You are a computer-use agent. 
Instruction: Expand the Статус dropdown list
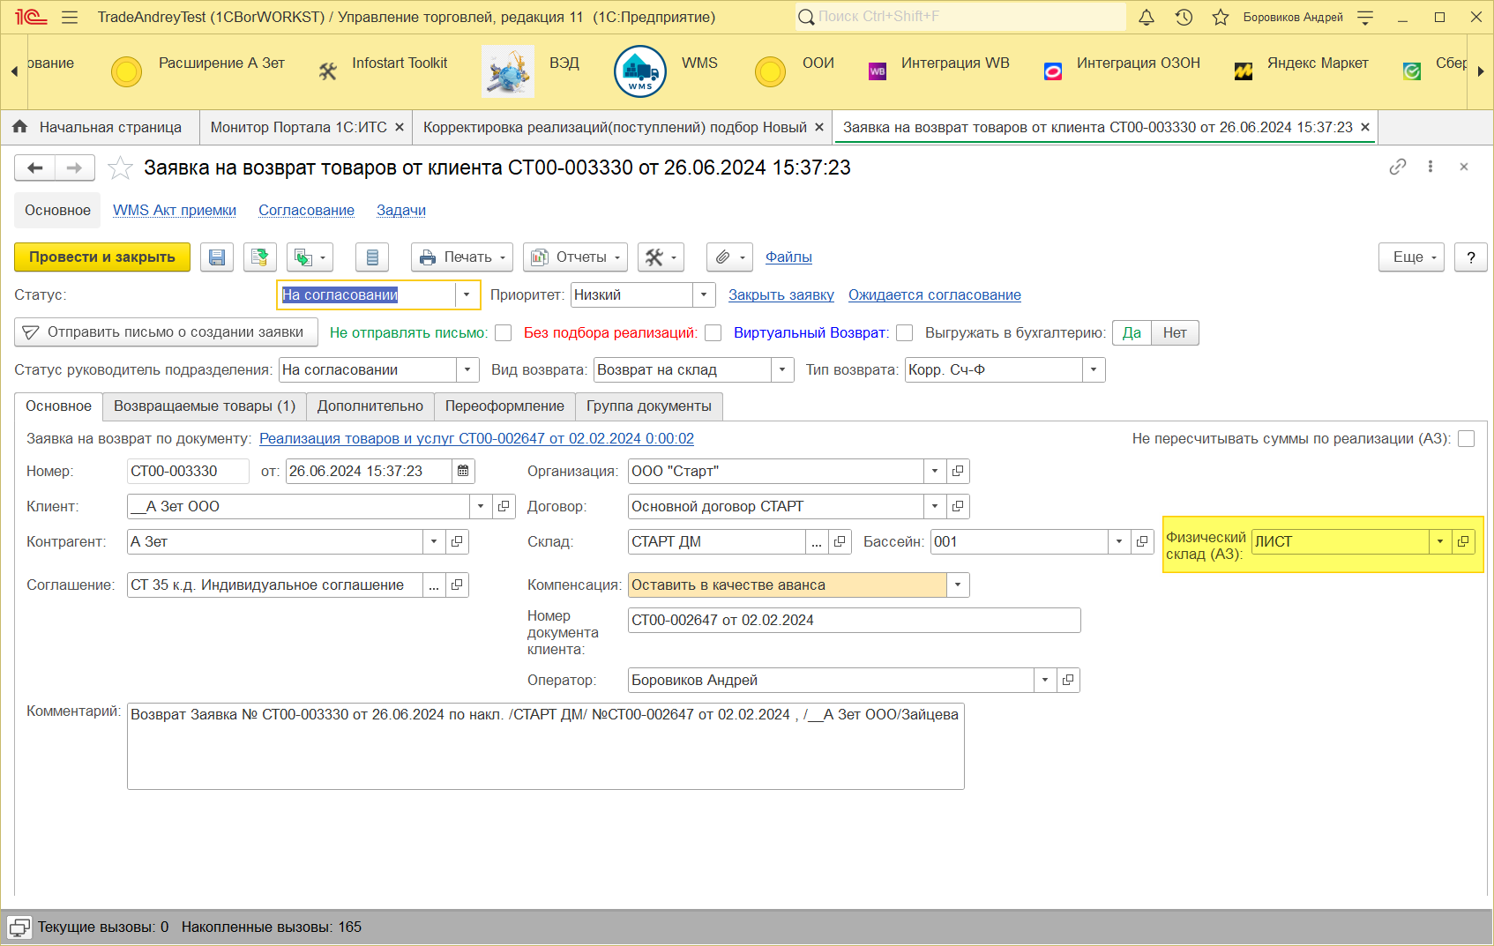[467, 295]
